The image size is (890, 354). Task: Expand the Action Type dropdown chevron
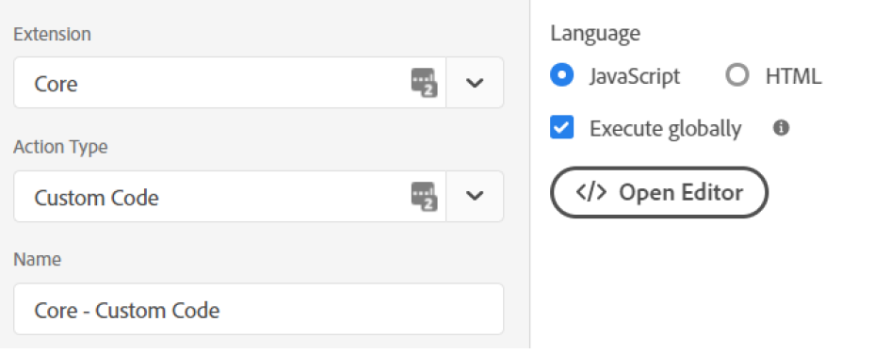point(475,196)
